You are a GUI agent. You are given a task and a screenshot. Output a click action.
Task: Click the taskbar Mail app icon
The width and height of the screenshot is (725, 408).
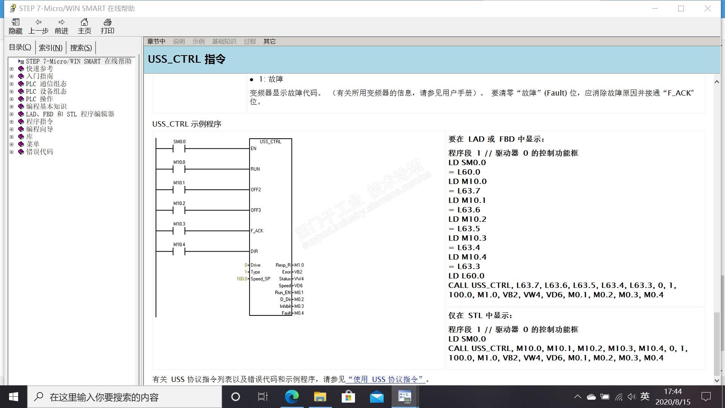376,397
